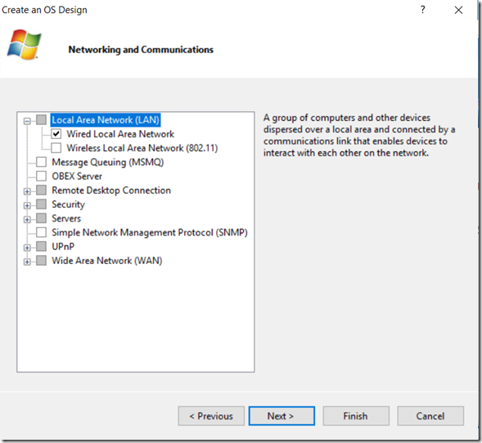Enable Wireless Local Area Network (802.11) checkbox

(56, 148)
